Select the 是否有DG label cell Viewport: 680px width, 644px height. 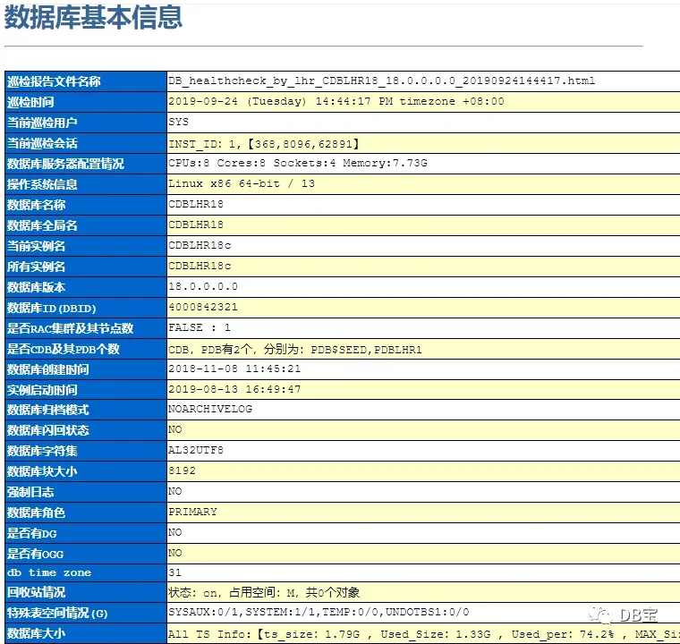[x=86, y=533]
